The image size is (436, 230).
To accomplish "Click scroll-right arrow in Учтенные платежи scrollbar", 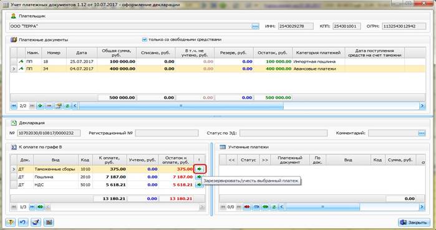I will [x=422, y=207].
